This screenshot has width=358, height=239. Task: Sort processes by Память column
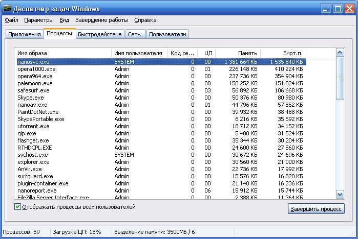pos(238,53)
